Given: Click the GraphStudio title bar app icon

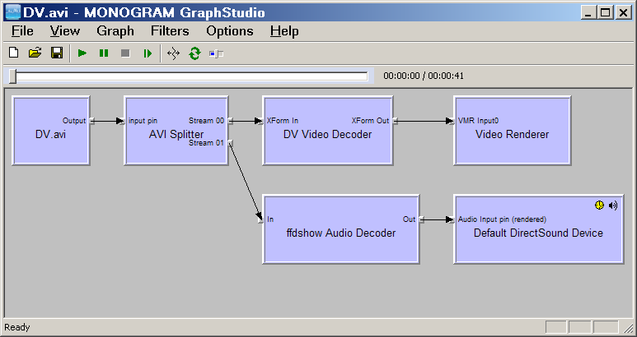Looking at the screenshot, I should click(12, 12).
